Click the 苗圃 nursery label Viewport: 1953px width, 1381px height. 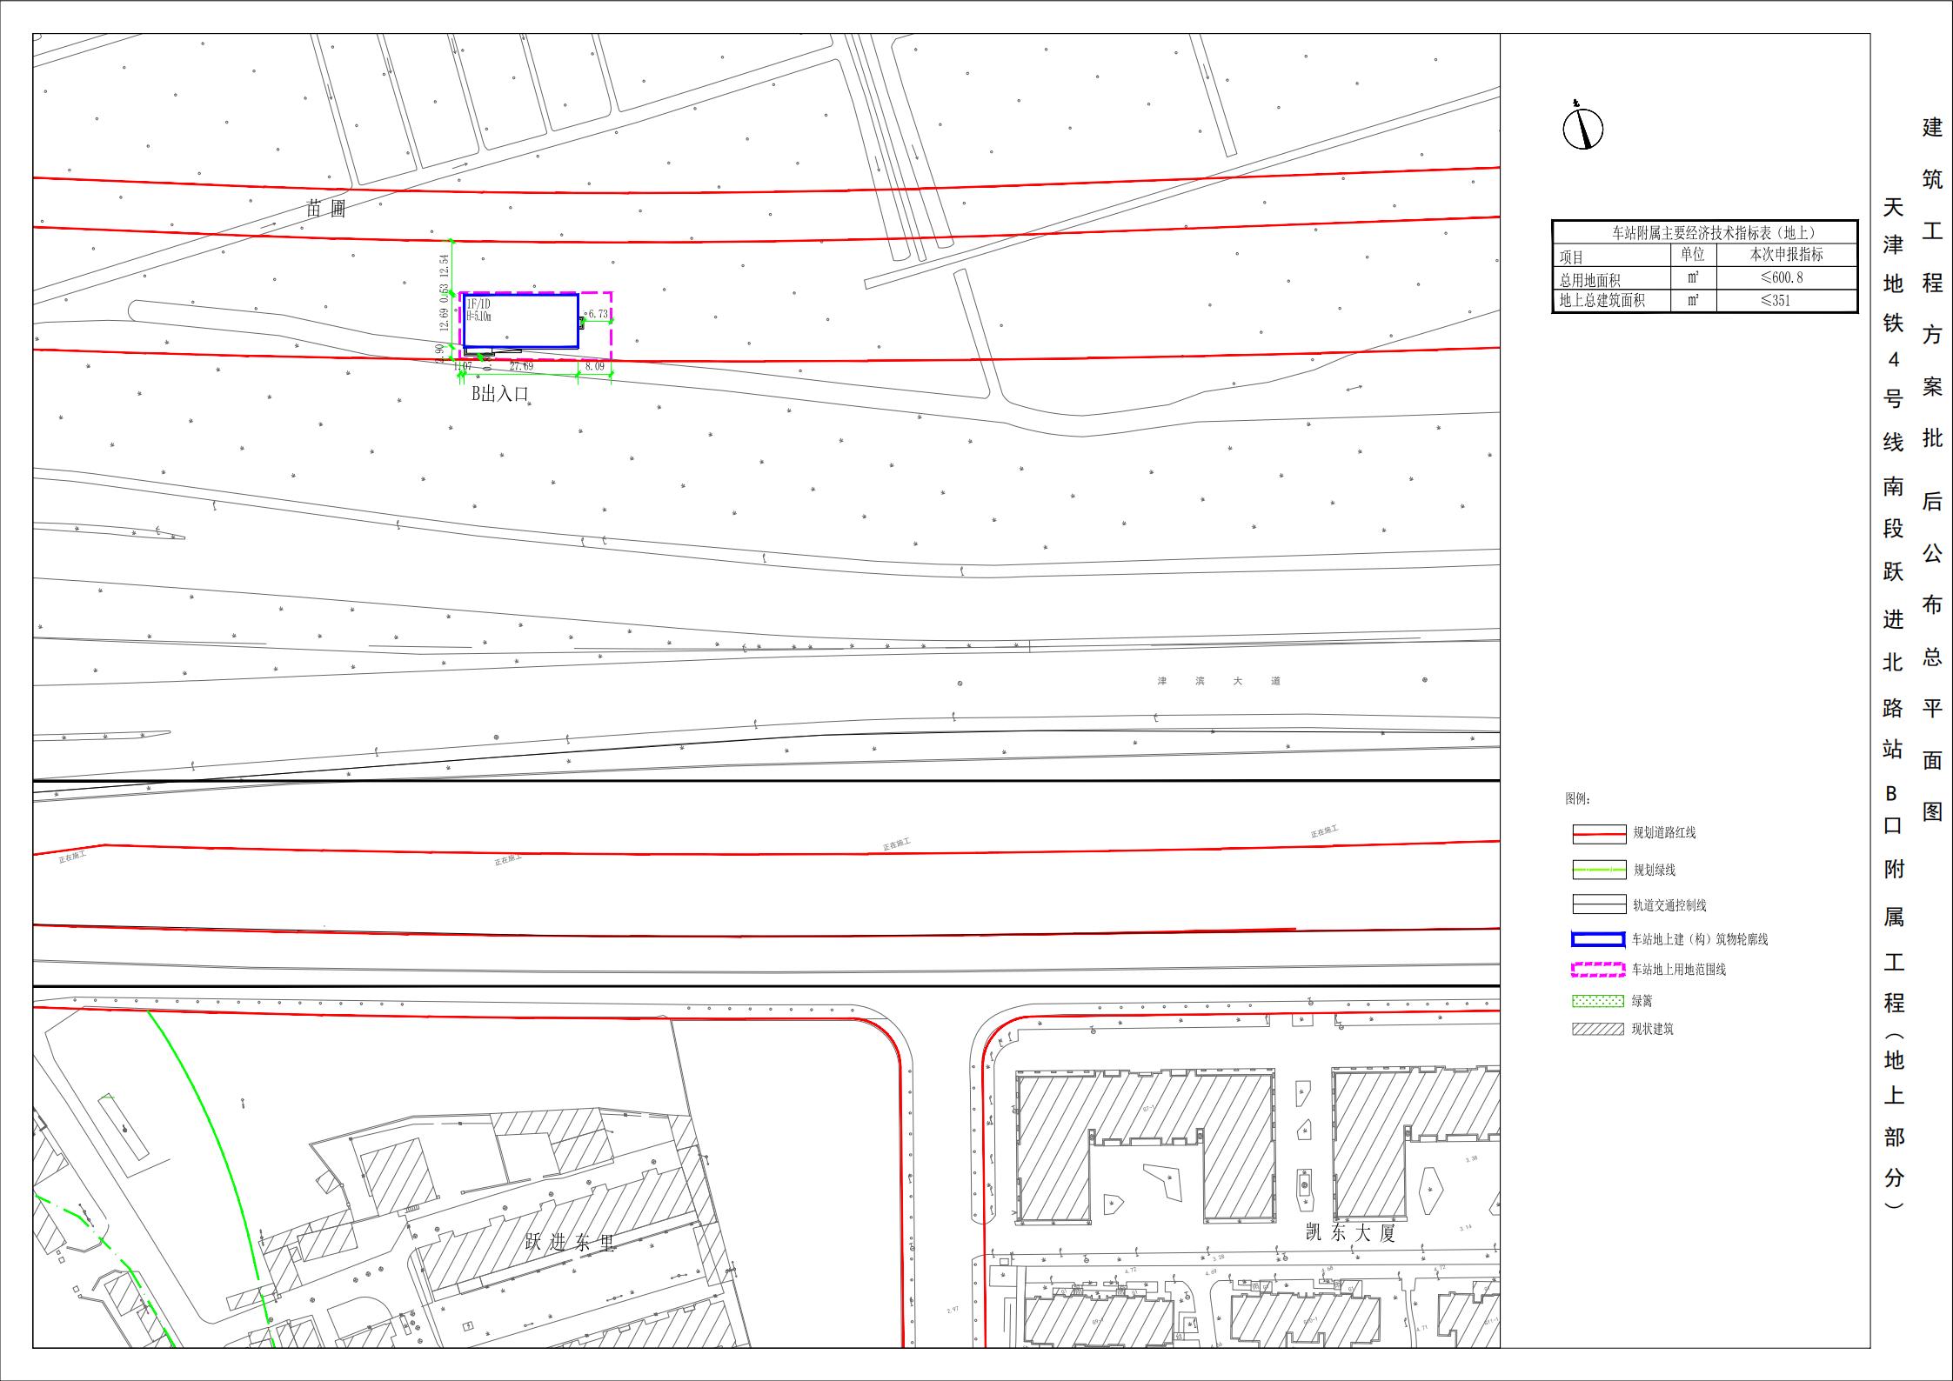tap(326, 209)
